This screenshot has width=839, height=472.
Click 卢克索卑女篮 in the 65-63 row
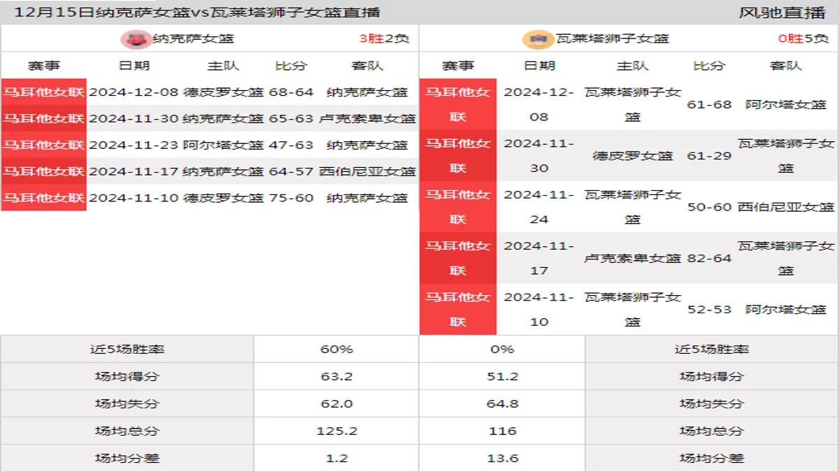368,118
